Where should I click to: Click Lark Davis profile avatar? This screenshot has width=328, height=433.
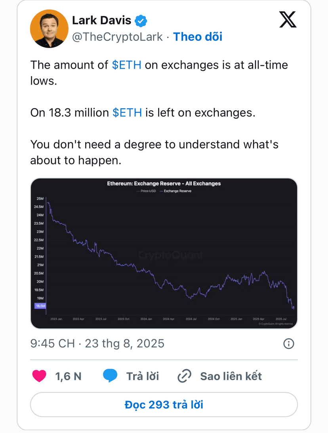point(49,29)
